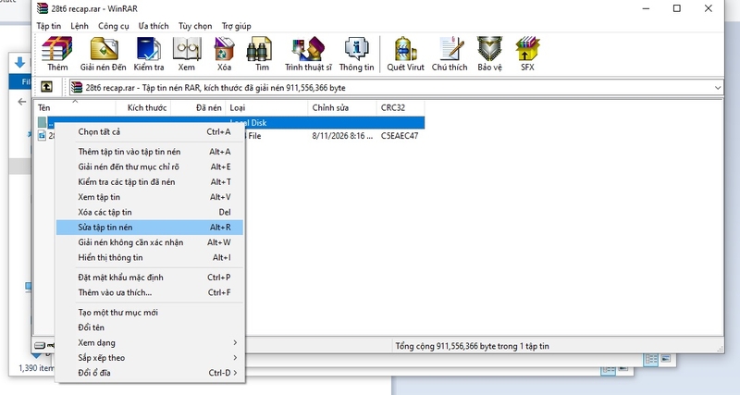Expand the Sắp xếp theo submenu
Viewport: 740px width, 395px height.
[x=150, y=357]
